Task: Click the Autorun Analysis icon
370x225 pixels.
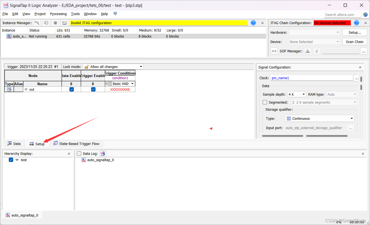Action: [46, 23]
